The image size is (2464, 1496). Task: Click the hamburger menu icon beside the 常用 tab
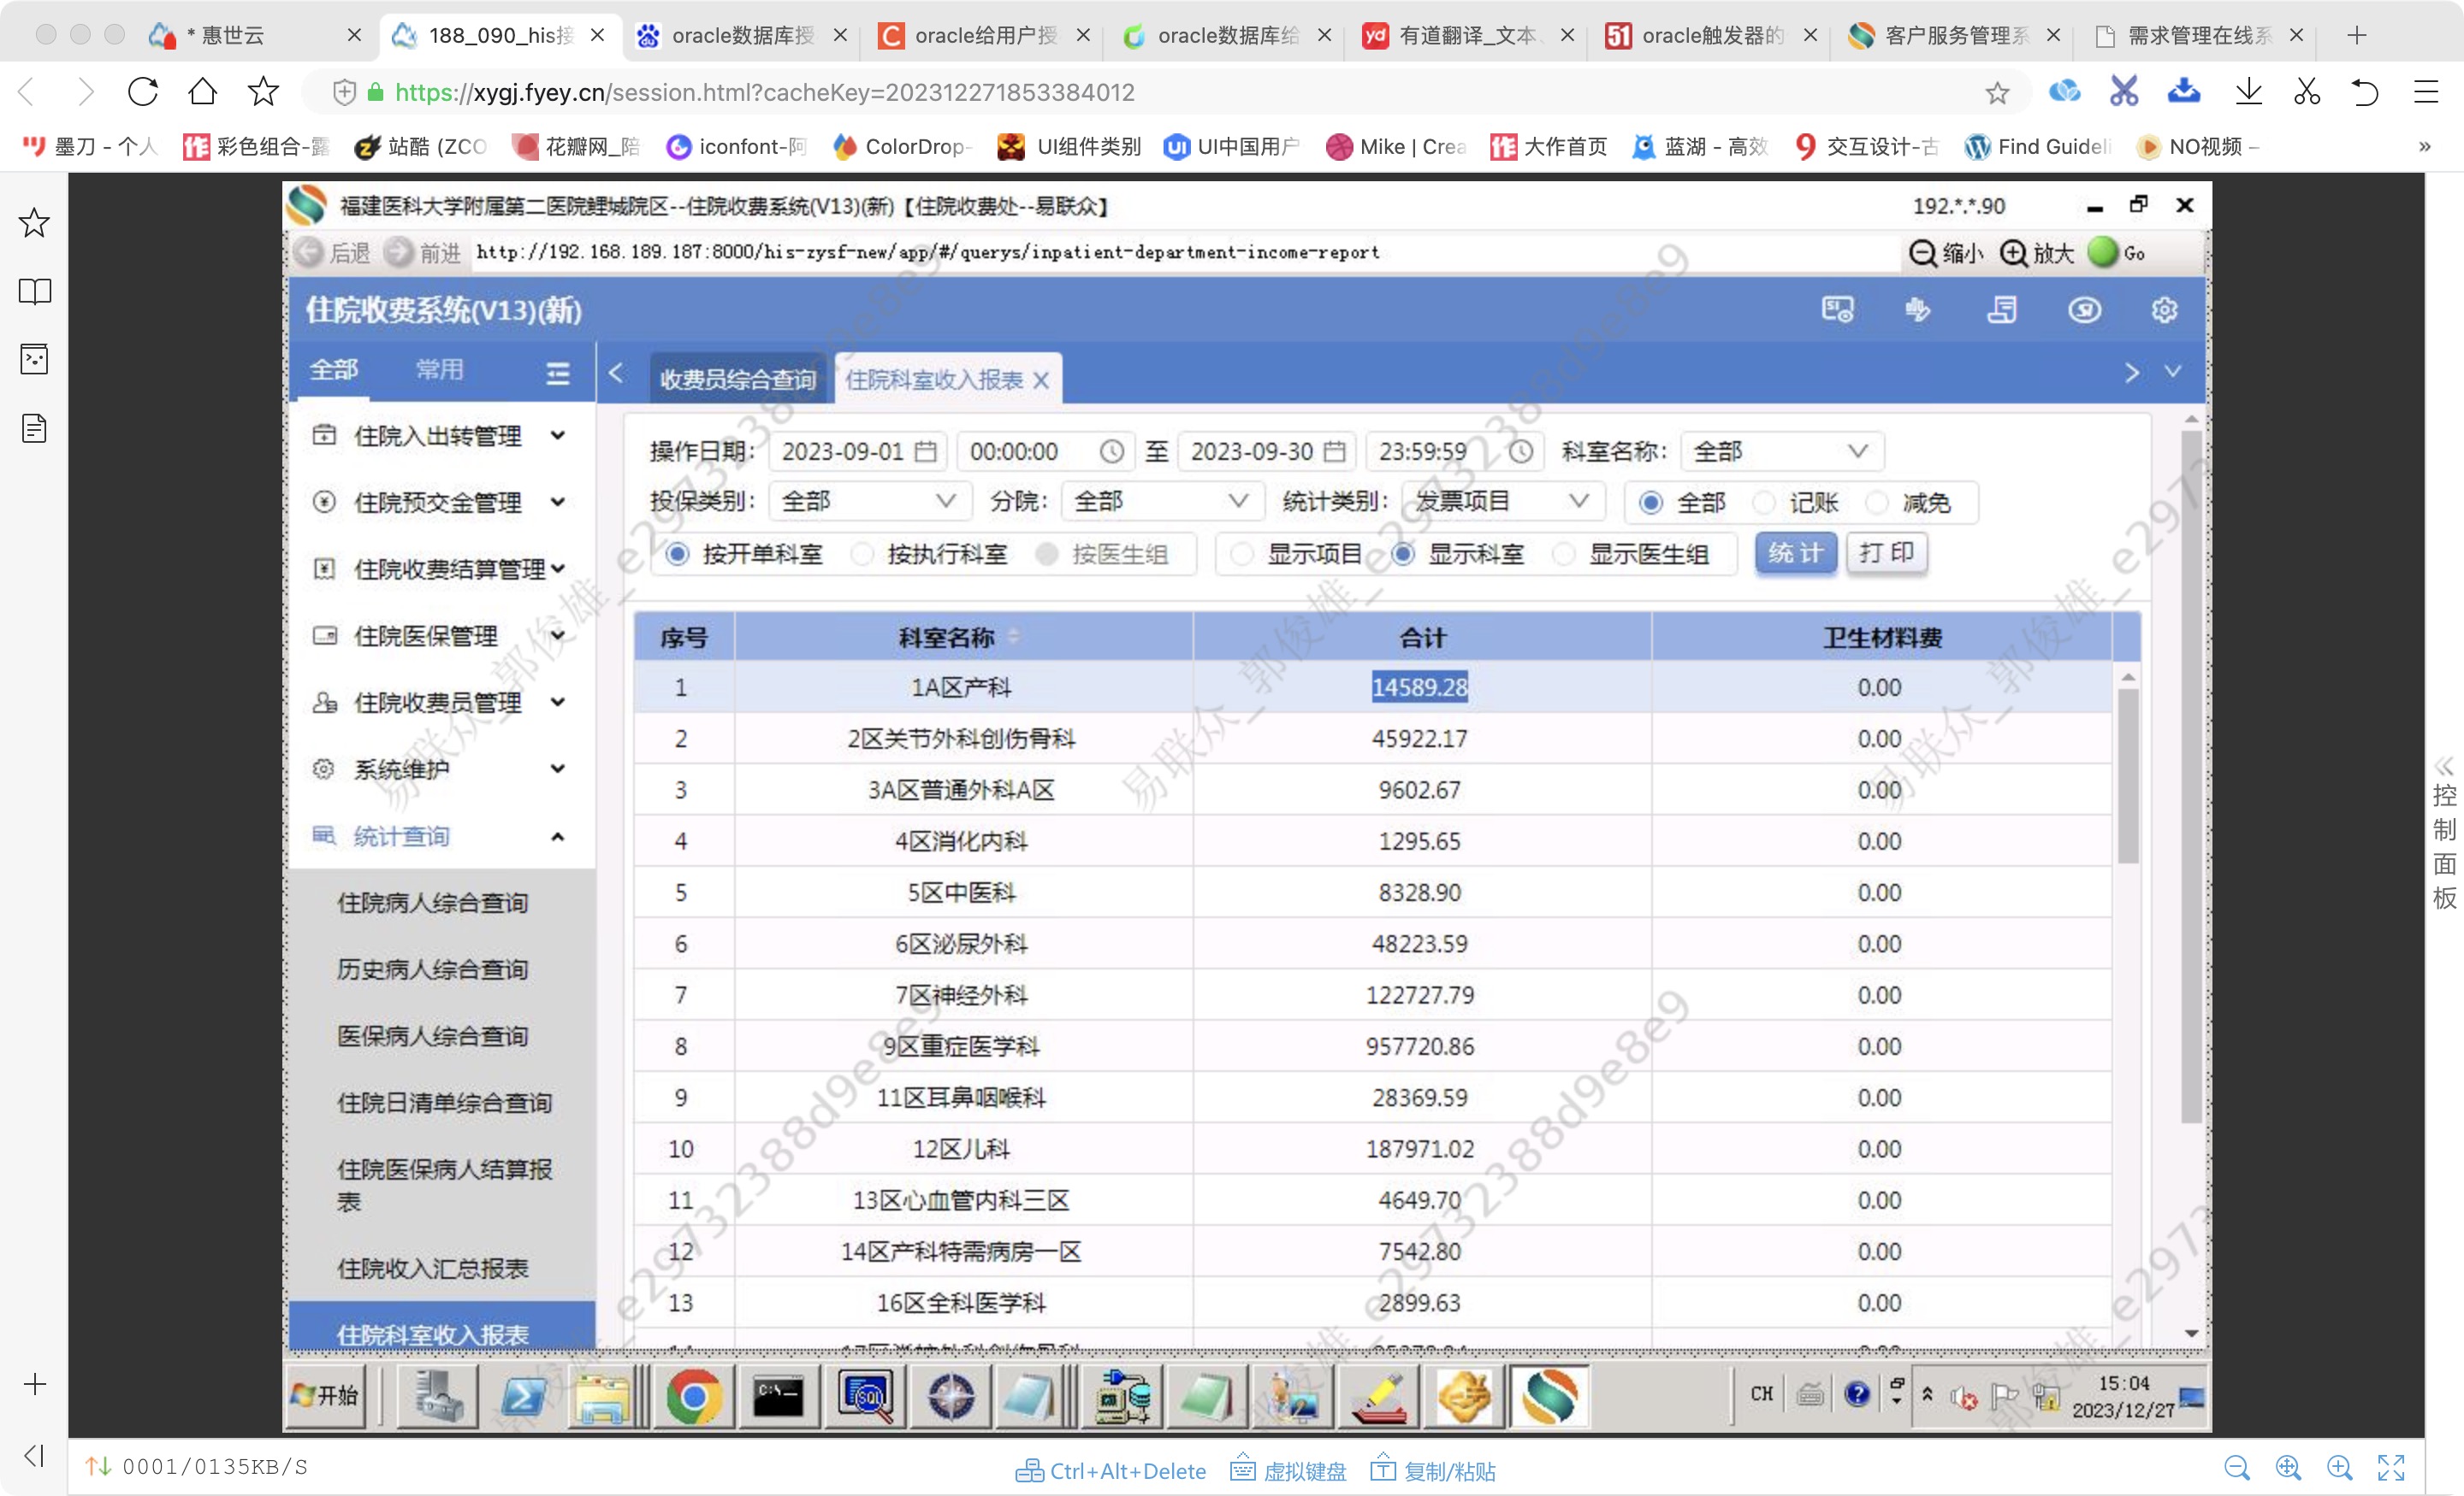pos(558,373)
